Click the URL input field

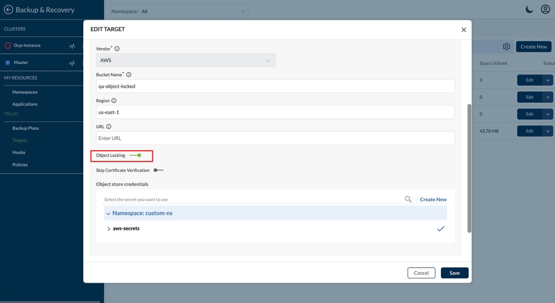point(275,138)
